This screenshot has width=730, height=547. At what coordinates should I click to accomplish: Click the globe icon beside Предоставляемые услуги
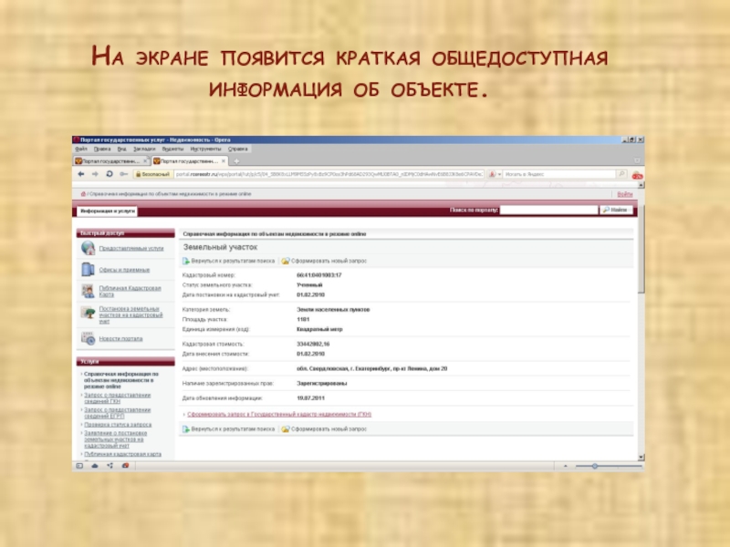(x=88, y=248)
